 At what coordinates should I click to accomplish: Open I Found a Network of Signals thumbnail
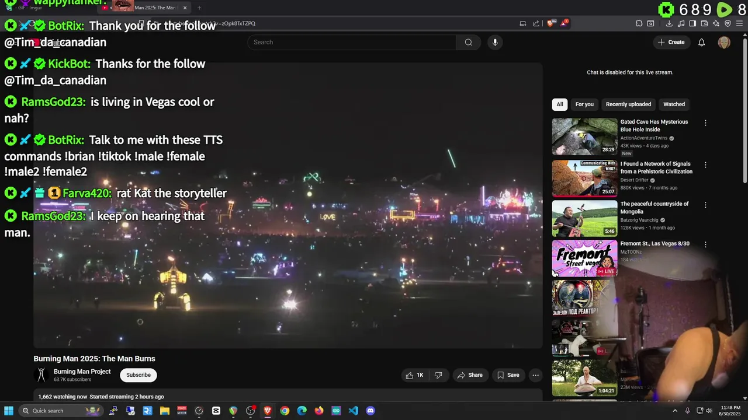pyautogui.click(x=584, y=178)
